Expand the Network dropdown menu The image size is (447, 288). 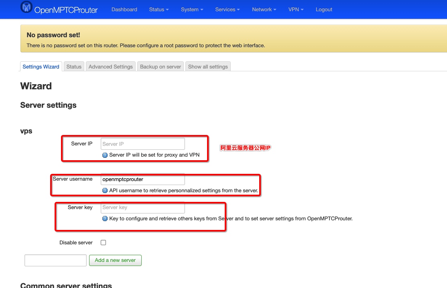click(x=264, y=9)
